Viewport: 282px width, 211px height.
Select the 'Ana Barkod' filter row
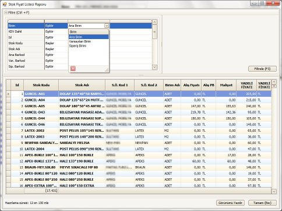[x=80, y=55]
